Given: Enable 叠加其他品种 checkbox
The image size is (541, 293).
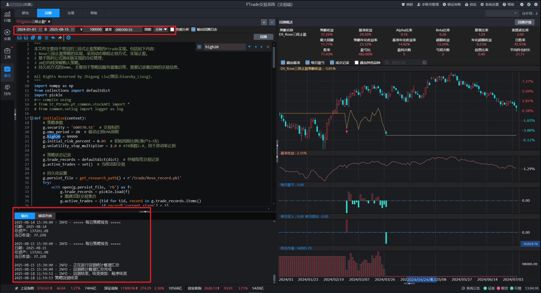Looking at the screenshot, I should pyautogui.click(x=356, y=63).
